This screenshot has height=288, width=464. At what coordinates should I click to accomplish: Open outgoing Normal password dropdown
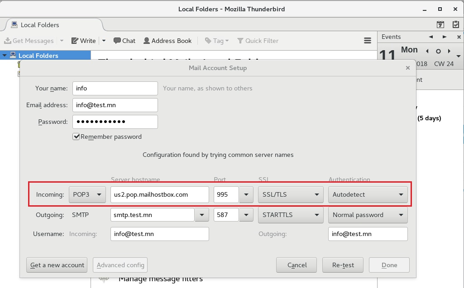(368, 215)
